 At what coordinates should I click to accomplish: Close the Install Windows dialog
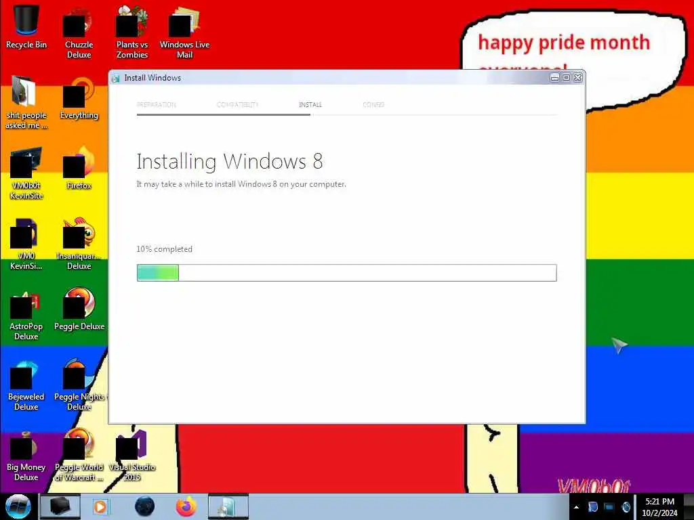577,78
